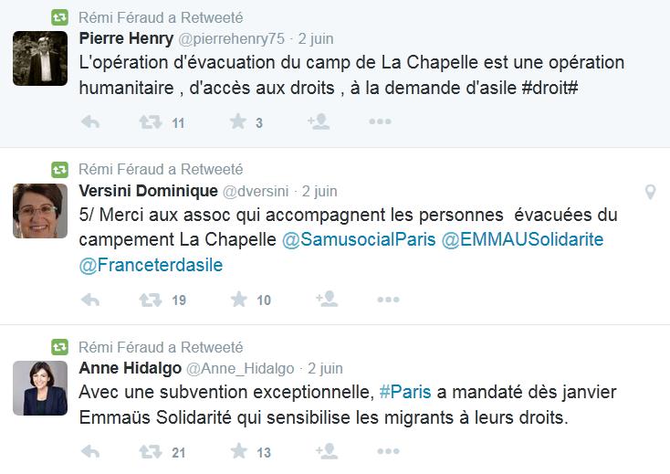Reply to Pierre Henry's tweet

click(90, 122)
